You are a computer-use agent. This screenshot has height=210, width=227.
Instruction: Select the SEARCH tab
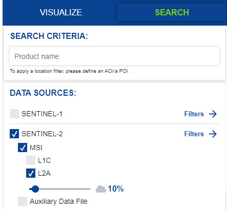click(x=172, y=12)
